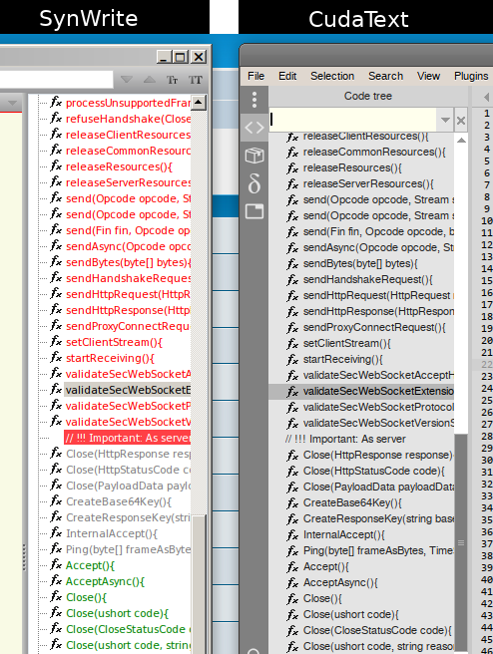Click the CudaText sidebar three-dots menu icon

(254, 100)
